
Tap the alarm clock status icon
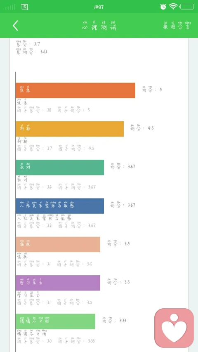pyautogui.click(x=163, y=7)
